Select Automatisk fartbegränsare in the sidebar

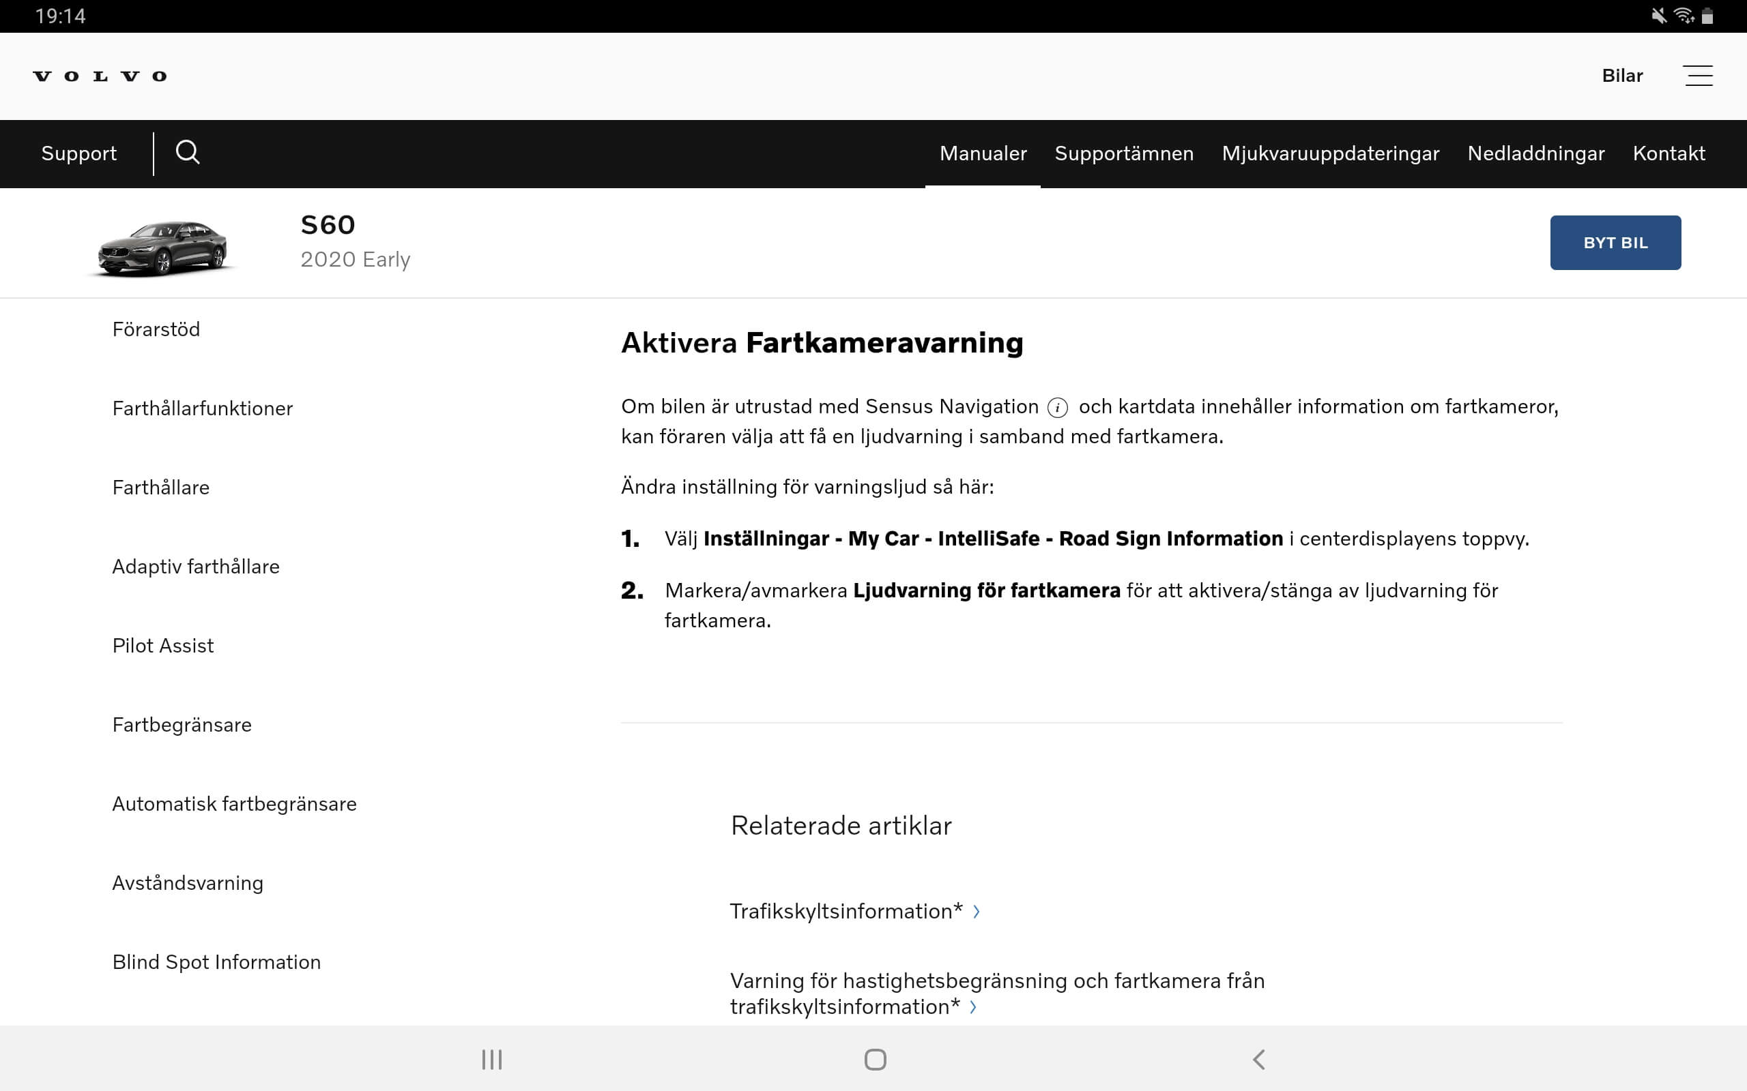pos(234,804)
